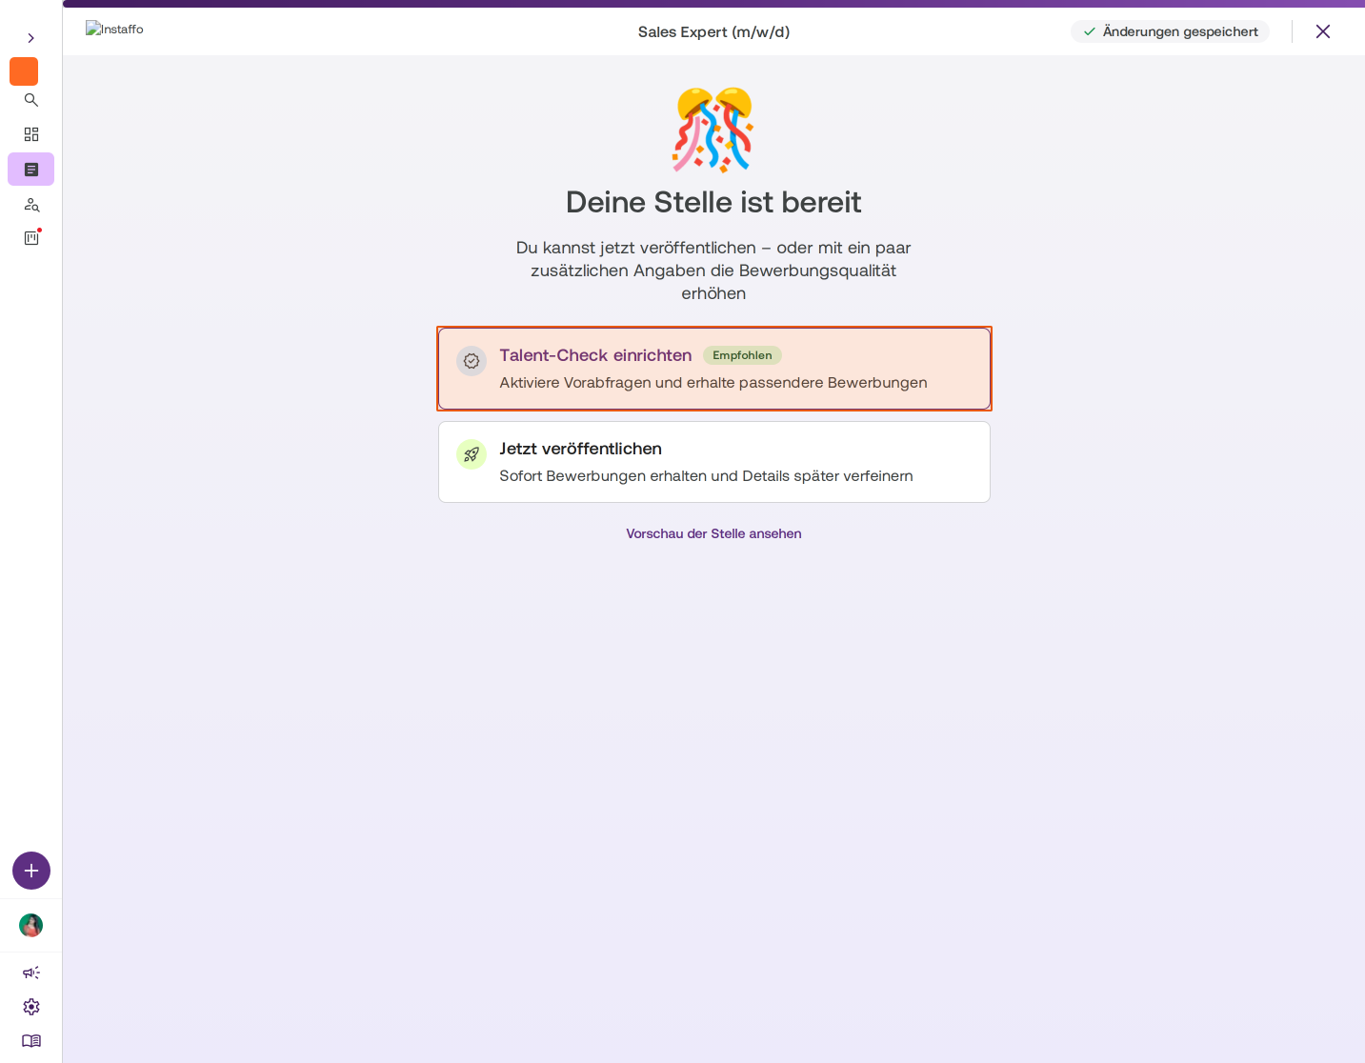Screen dimensions: 1365x1063
Task: Click the purple plus create button
Action: click(x=31, y=871)
